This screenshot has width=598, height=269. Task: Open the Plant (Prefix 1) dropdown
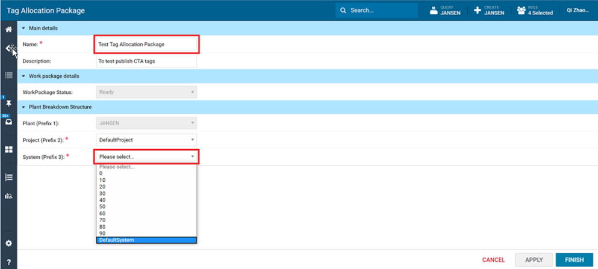pos(146,123)
